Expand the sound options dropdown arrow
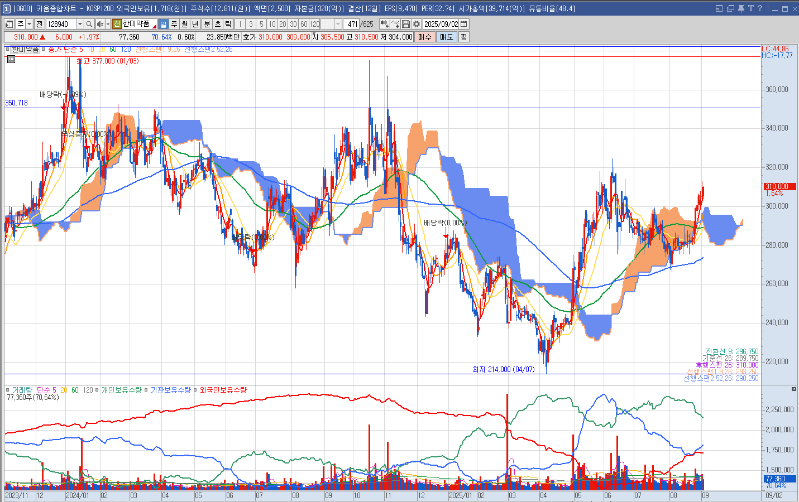The width and height of the screenshot is (799, 502). click(x=108, y=24)
